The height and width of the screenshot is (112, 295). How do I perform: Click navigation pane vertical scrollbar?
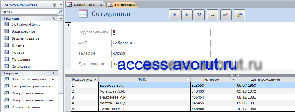pos(61,57)
